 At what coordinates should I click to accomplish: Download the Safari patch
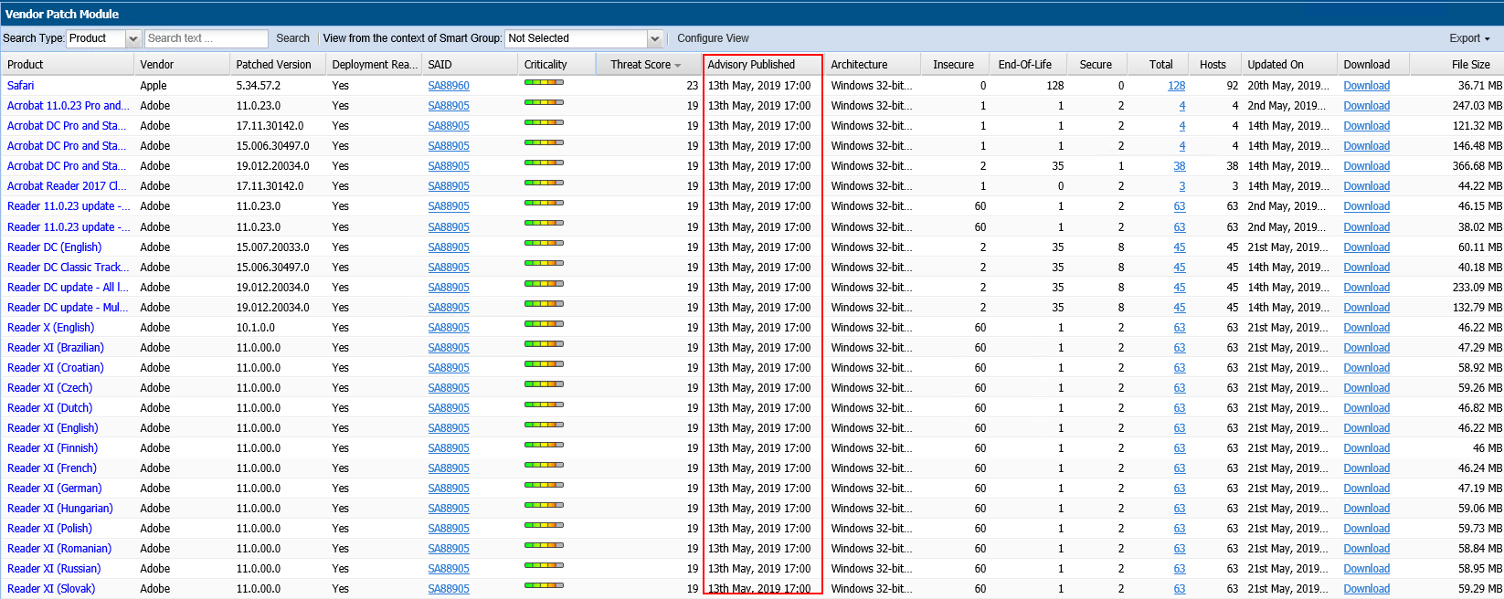(1366, 86)
